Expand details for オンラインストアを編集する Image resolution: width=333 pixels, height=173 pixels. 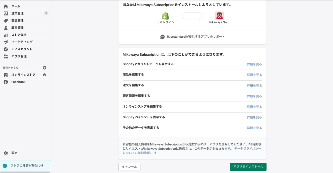pos(254,107)
